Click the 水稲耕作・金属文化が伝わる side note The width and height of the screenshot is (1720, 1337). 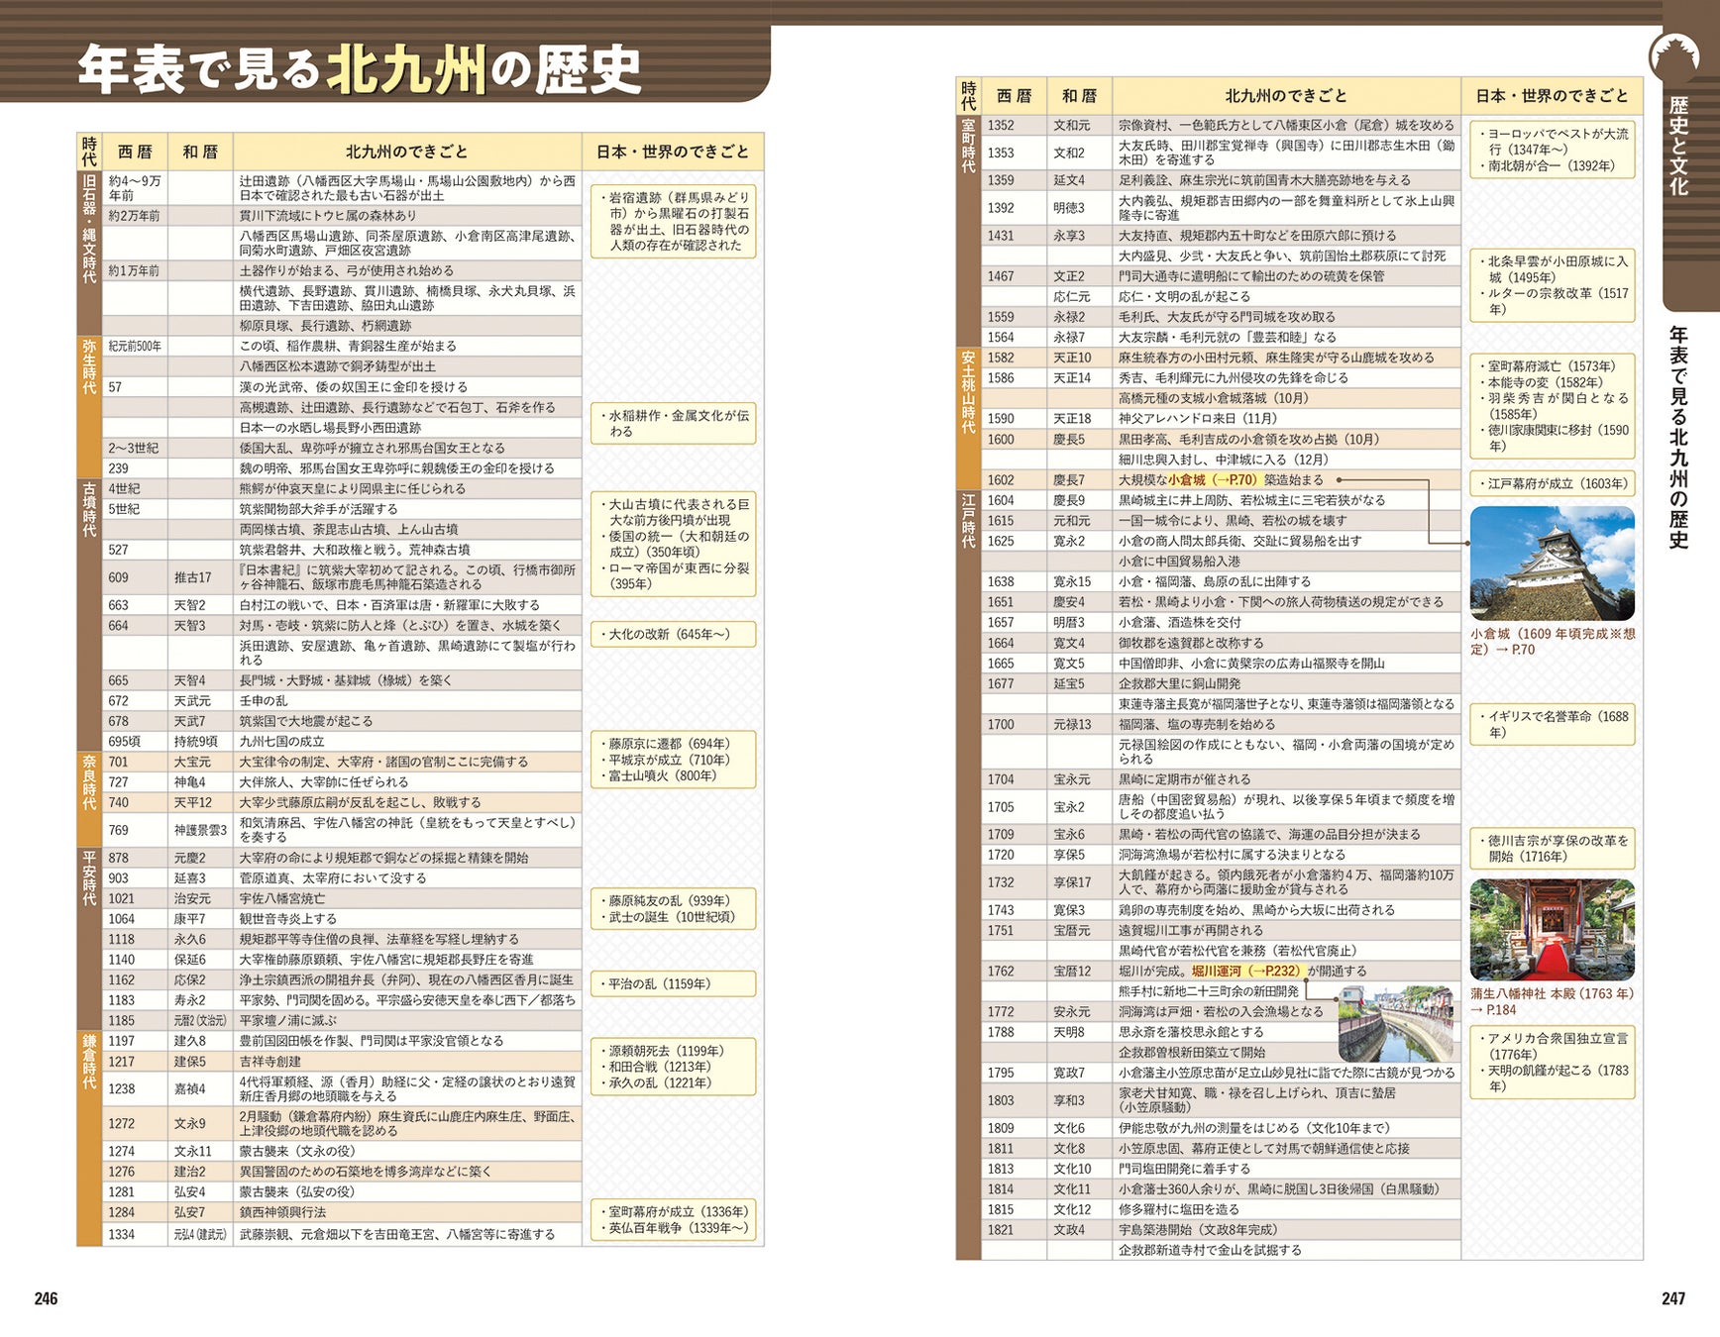coord(673,424)
